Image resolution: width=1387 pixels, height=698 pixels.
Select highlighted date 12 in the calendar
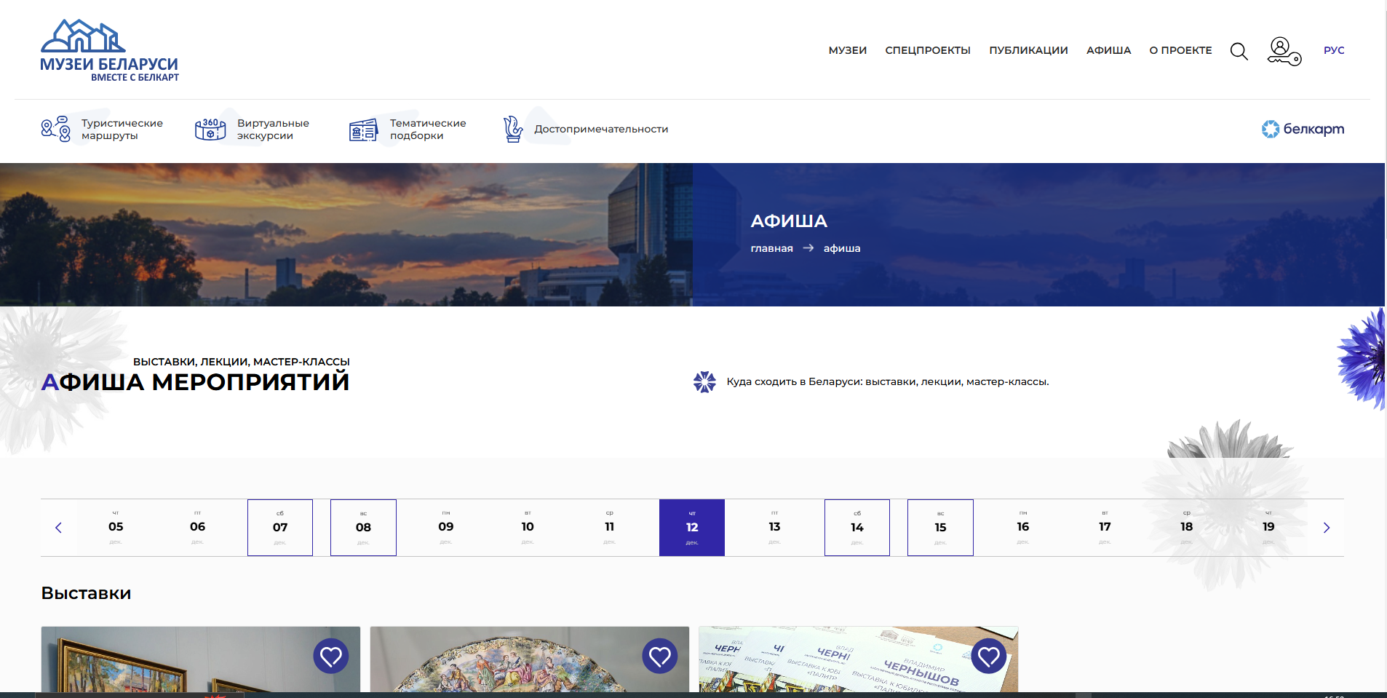pos(692,528)
